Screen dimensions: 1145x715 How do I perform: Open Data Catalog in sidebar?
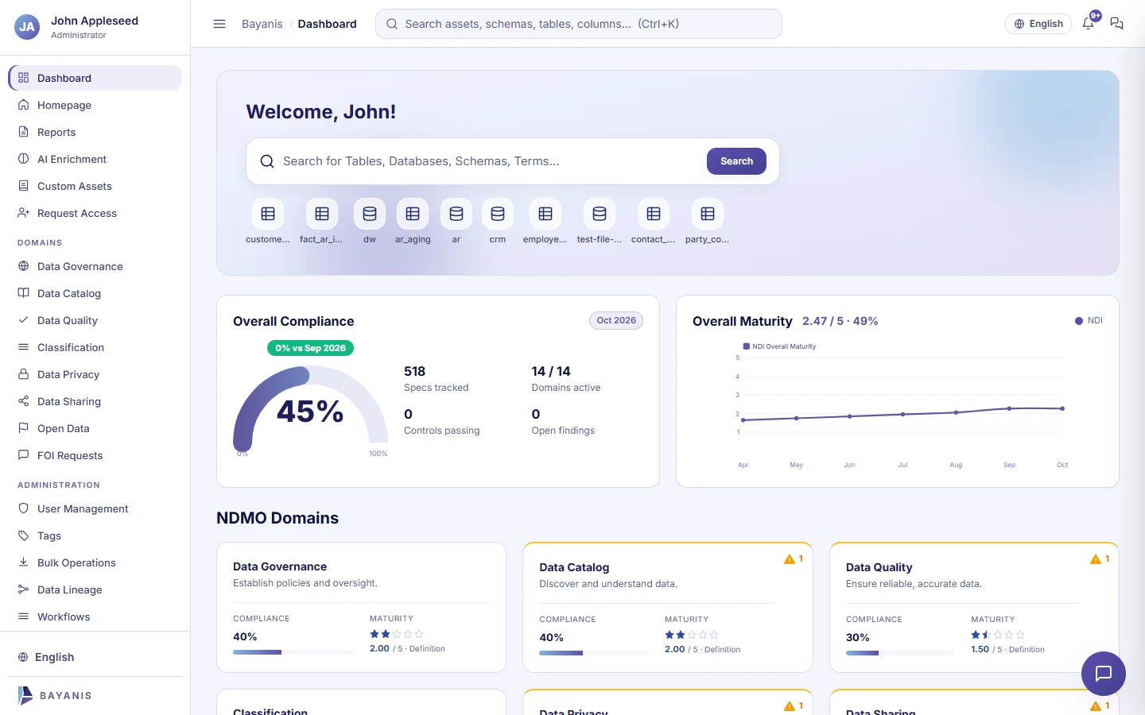coord(95,293)
